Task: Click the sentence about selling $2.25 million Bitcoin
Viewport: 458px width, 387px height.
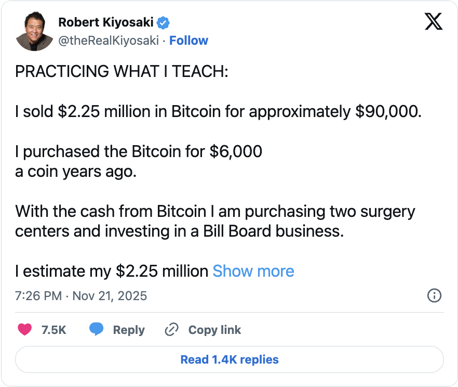Action: [218, 112]
